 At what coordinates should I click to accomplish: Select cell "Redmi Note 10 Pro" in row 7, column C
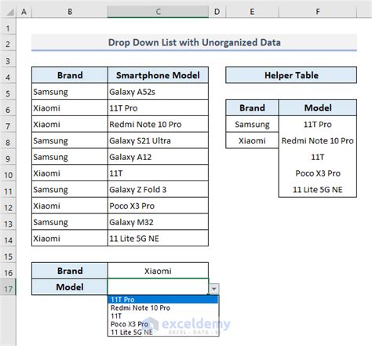(158, 124)
